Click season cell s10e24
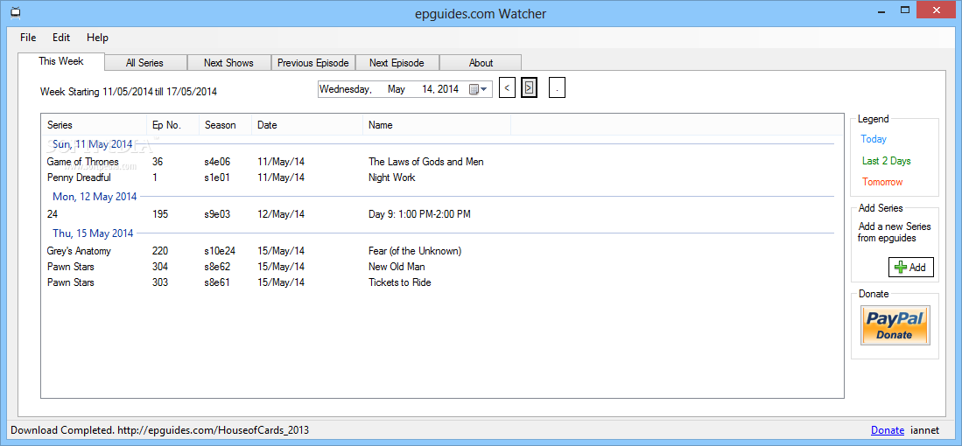 pos(221,251)
